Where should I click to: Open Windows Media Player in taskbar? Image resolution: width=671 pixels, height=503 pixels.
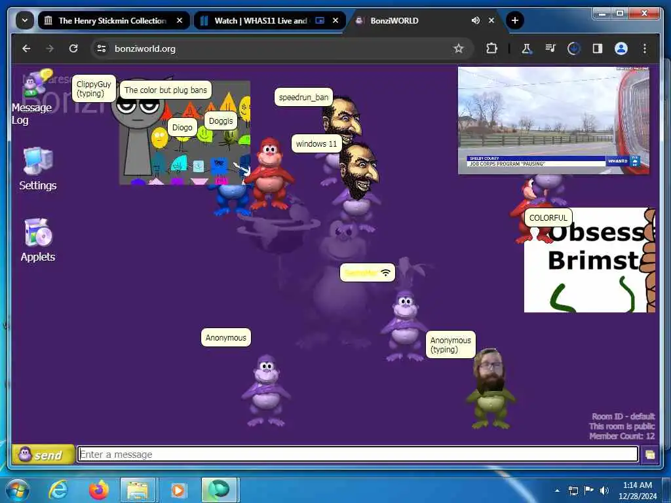pos(178,490)
